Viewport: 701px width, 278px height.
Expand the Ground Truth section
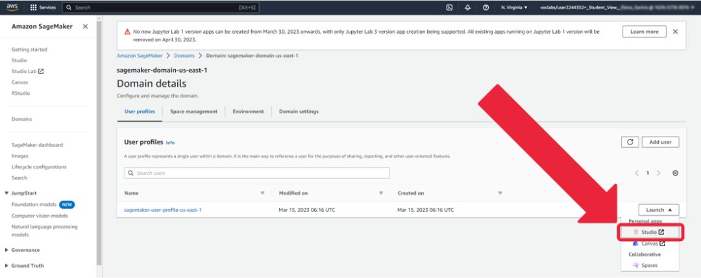(x=6, y=266)
